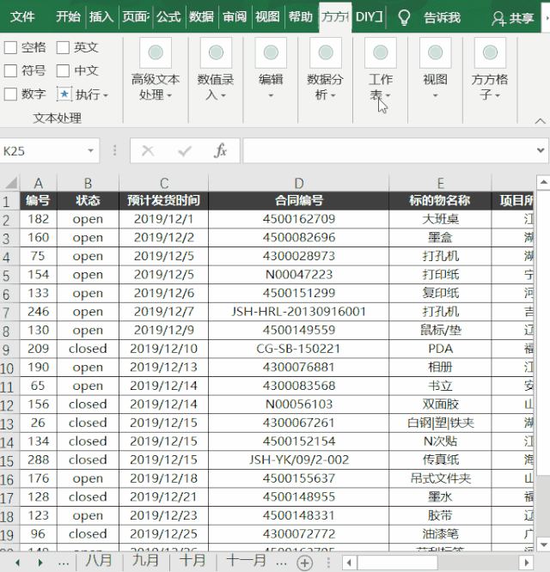Toggle the 符号 checkbox

10,70
